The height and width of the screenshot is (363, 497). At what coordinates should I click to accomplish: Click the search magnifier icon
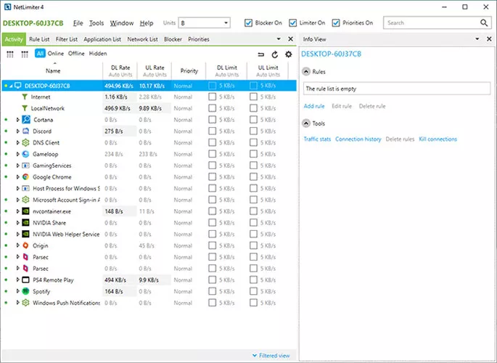tap(484, 23)
